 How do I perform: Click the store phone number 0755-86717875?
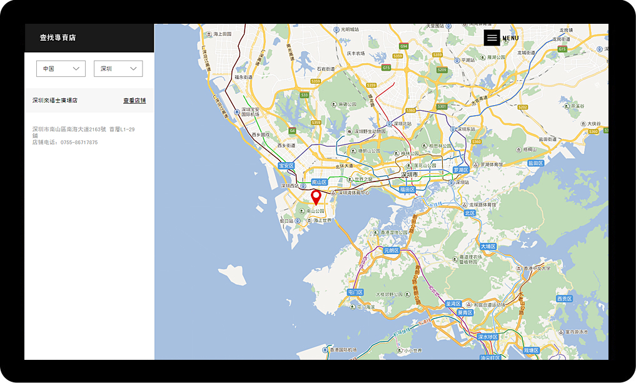[79, 143]
